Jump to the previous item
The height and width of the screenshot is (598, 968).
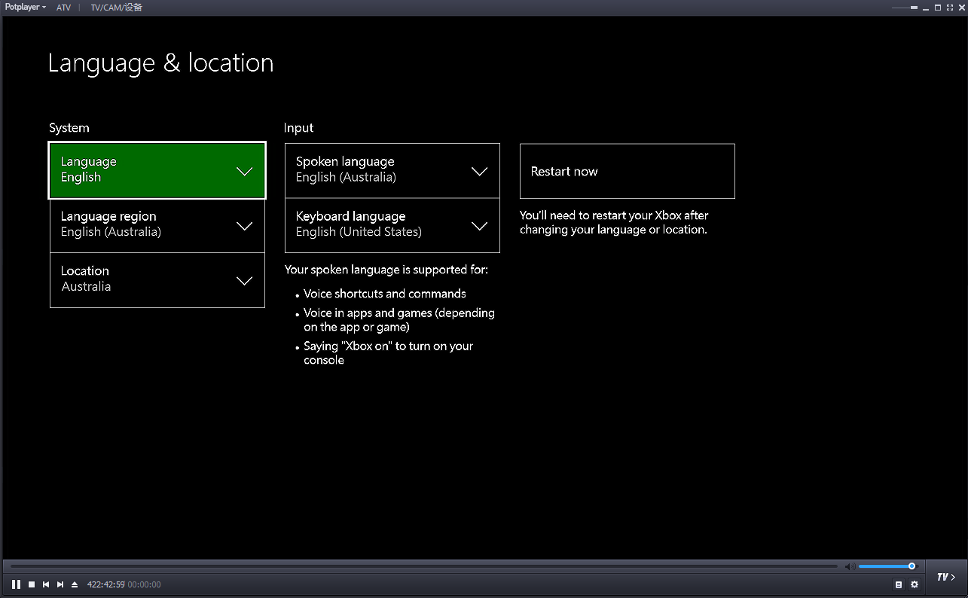46,584
